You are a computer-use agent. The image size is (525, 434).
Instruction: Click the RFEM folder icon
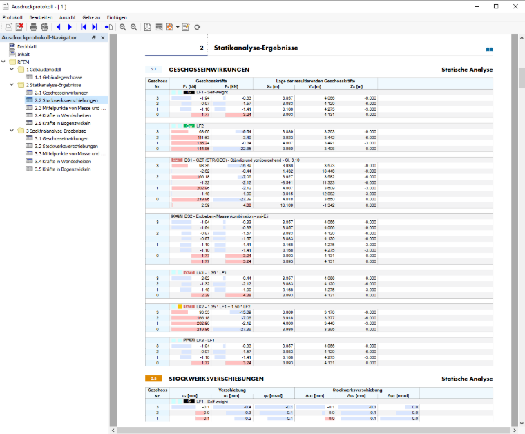[12, 62]
